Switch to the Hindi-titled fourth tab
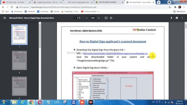 tap(107, 2)
